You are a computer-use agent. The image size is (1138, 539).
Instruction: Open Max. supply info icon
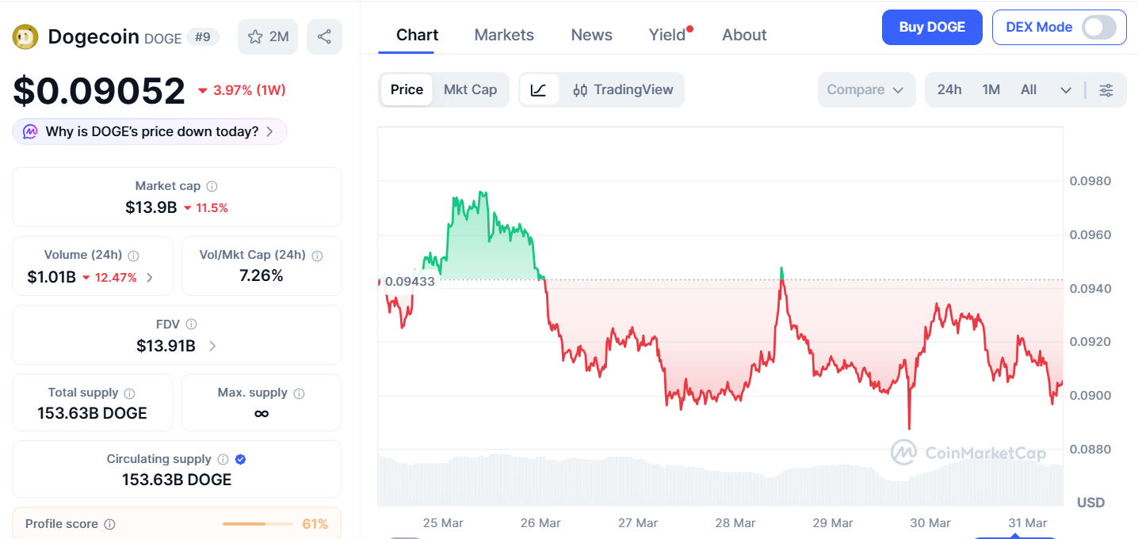pos(299,393)
